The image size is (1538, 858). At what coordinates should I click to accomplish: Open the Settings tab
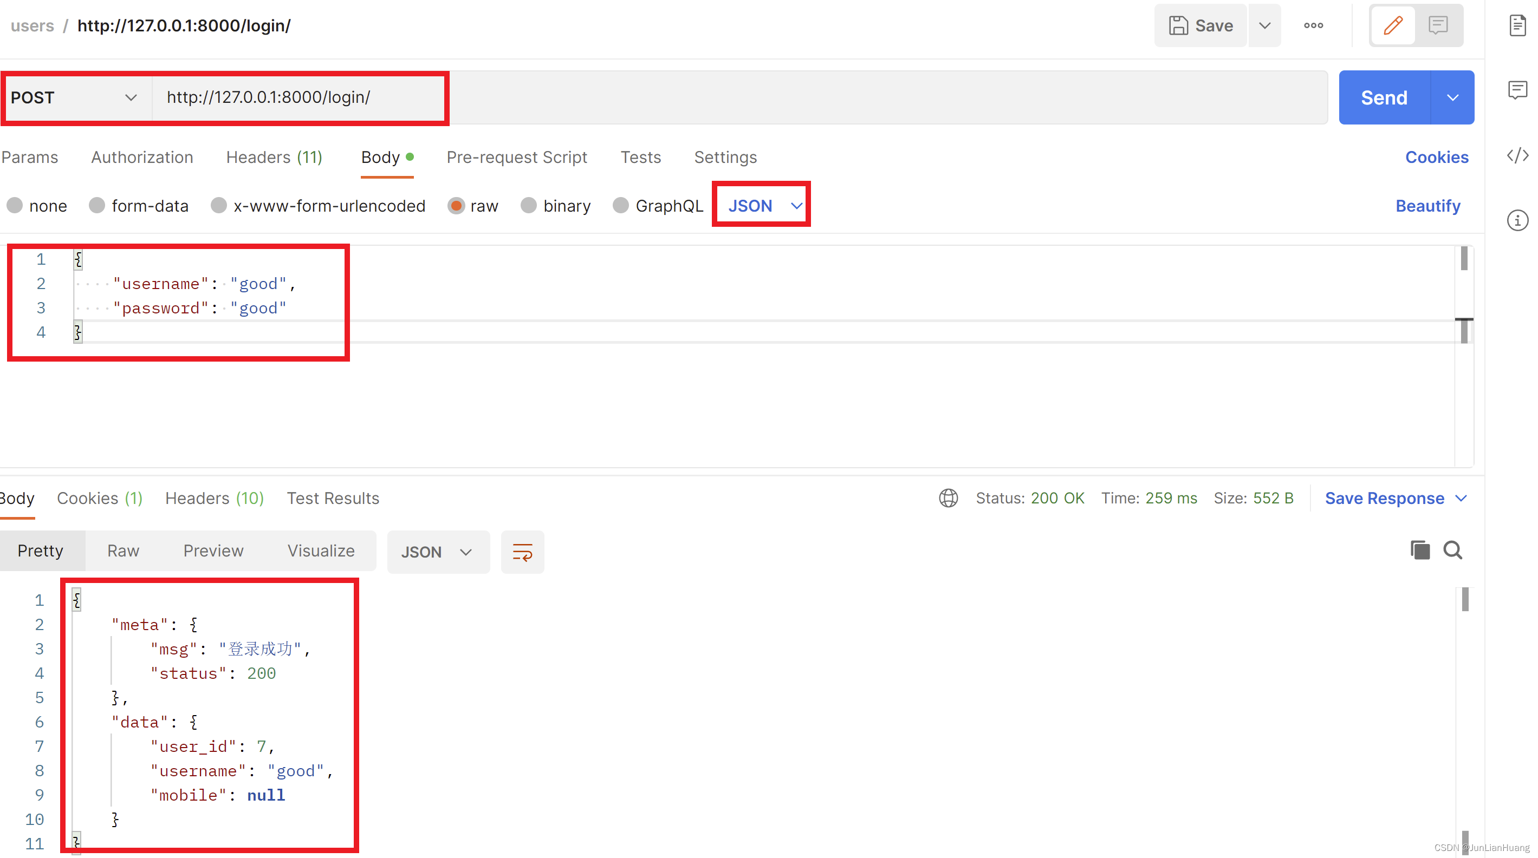[x=725, y=157]
